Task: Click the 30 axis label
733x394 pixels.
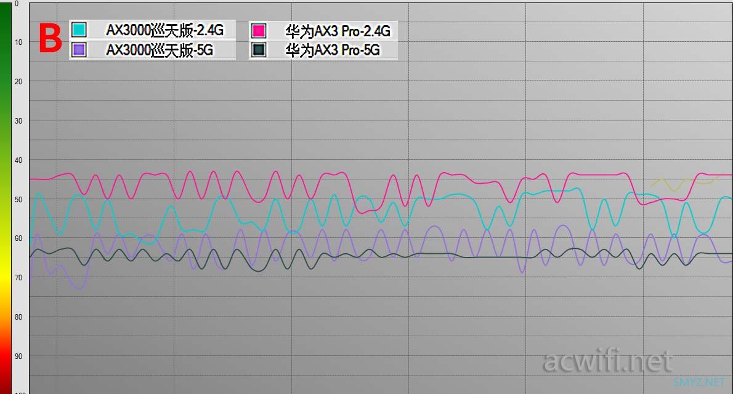Action: [x=18, y=120]
